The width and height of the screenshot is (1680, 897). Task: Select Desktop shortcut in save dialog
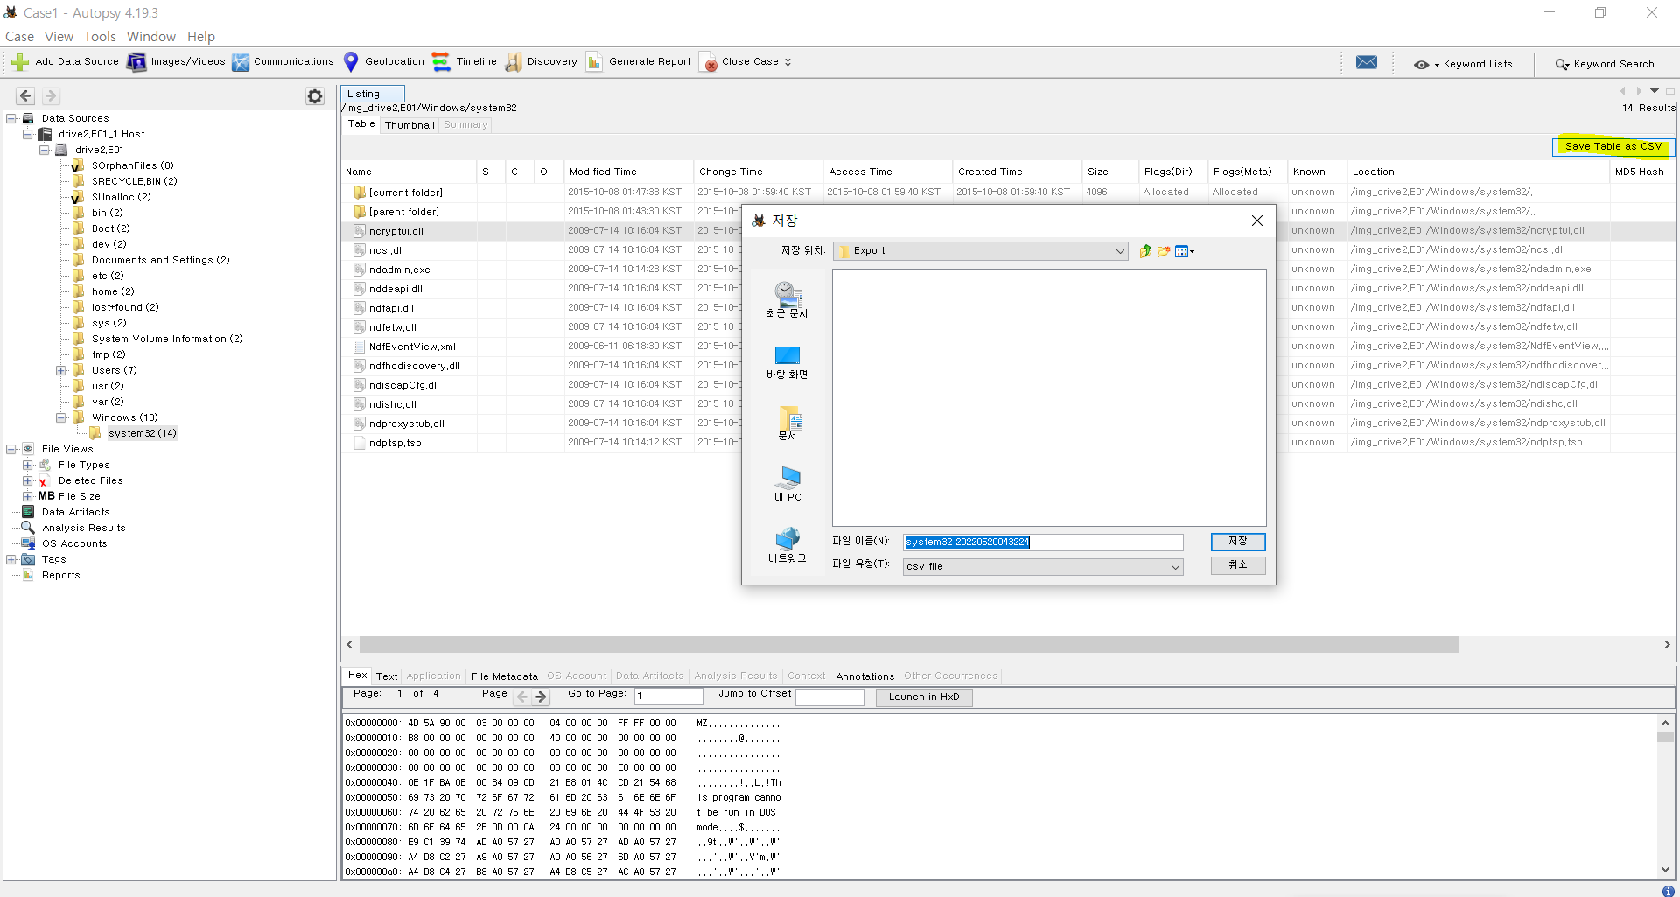pyautogui.click(x=787, y=361)
